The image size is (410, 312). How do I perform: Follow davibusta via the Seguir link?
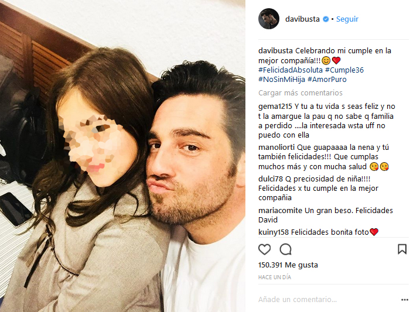point(347,19)
